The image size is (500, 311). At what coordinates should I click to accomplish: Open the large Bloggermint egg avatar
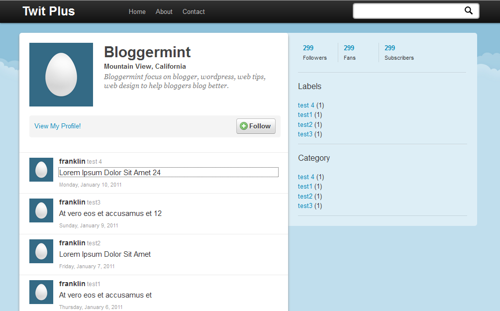(61, 75)
